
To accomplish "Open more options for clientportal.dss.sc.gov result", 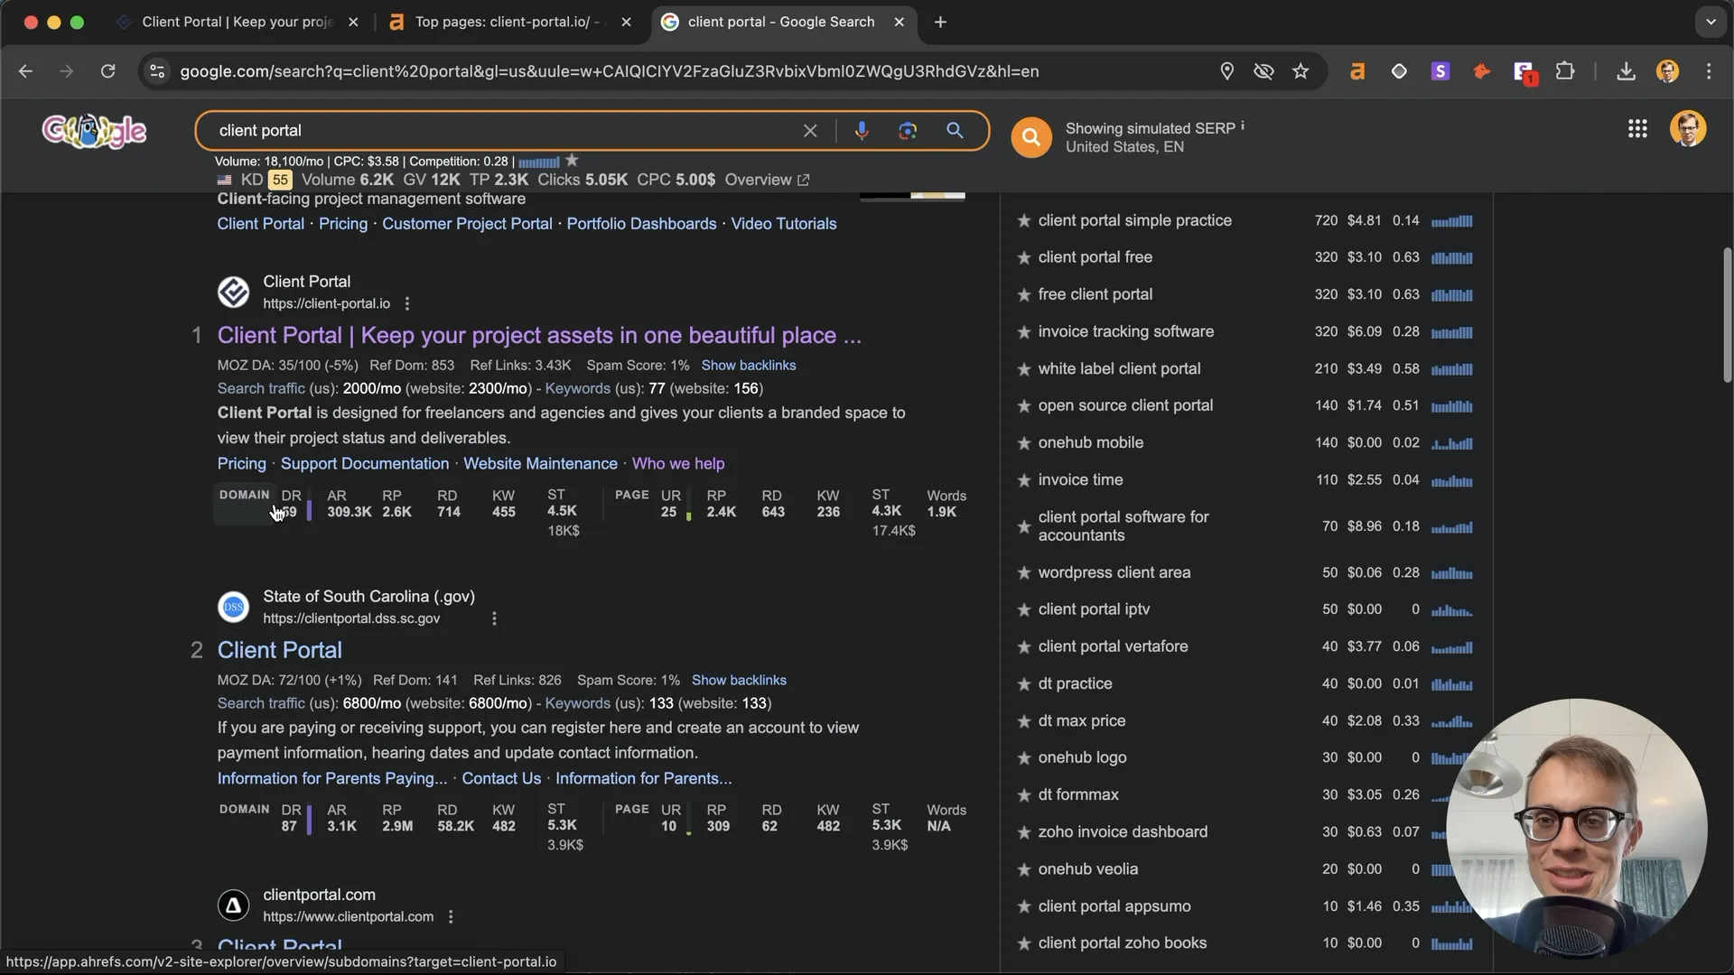I will (494, 619).
